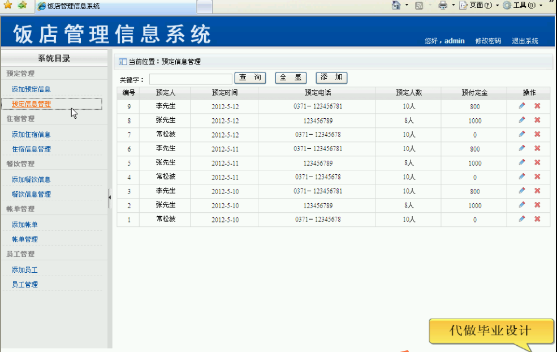Click the 全显 show all button
The image size is (557, 352).
pyautogui.click(x=291, y=78)
